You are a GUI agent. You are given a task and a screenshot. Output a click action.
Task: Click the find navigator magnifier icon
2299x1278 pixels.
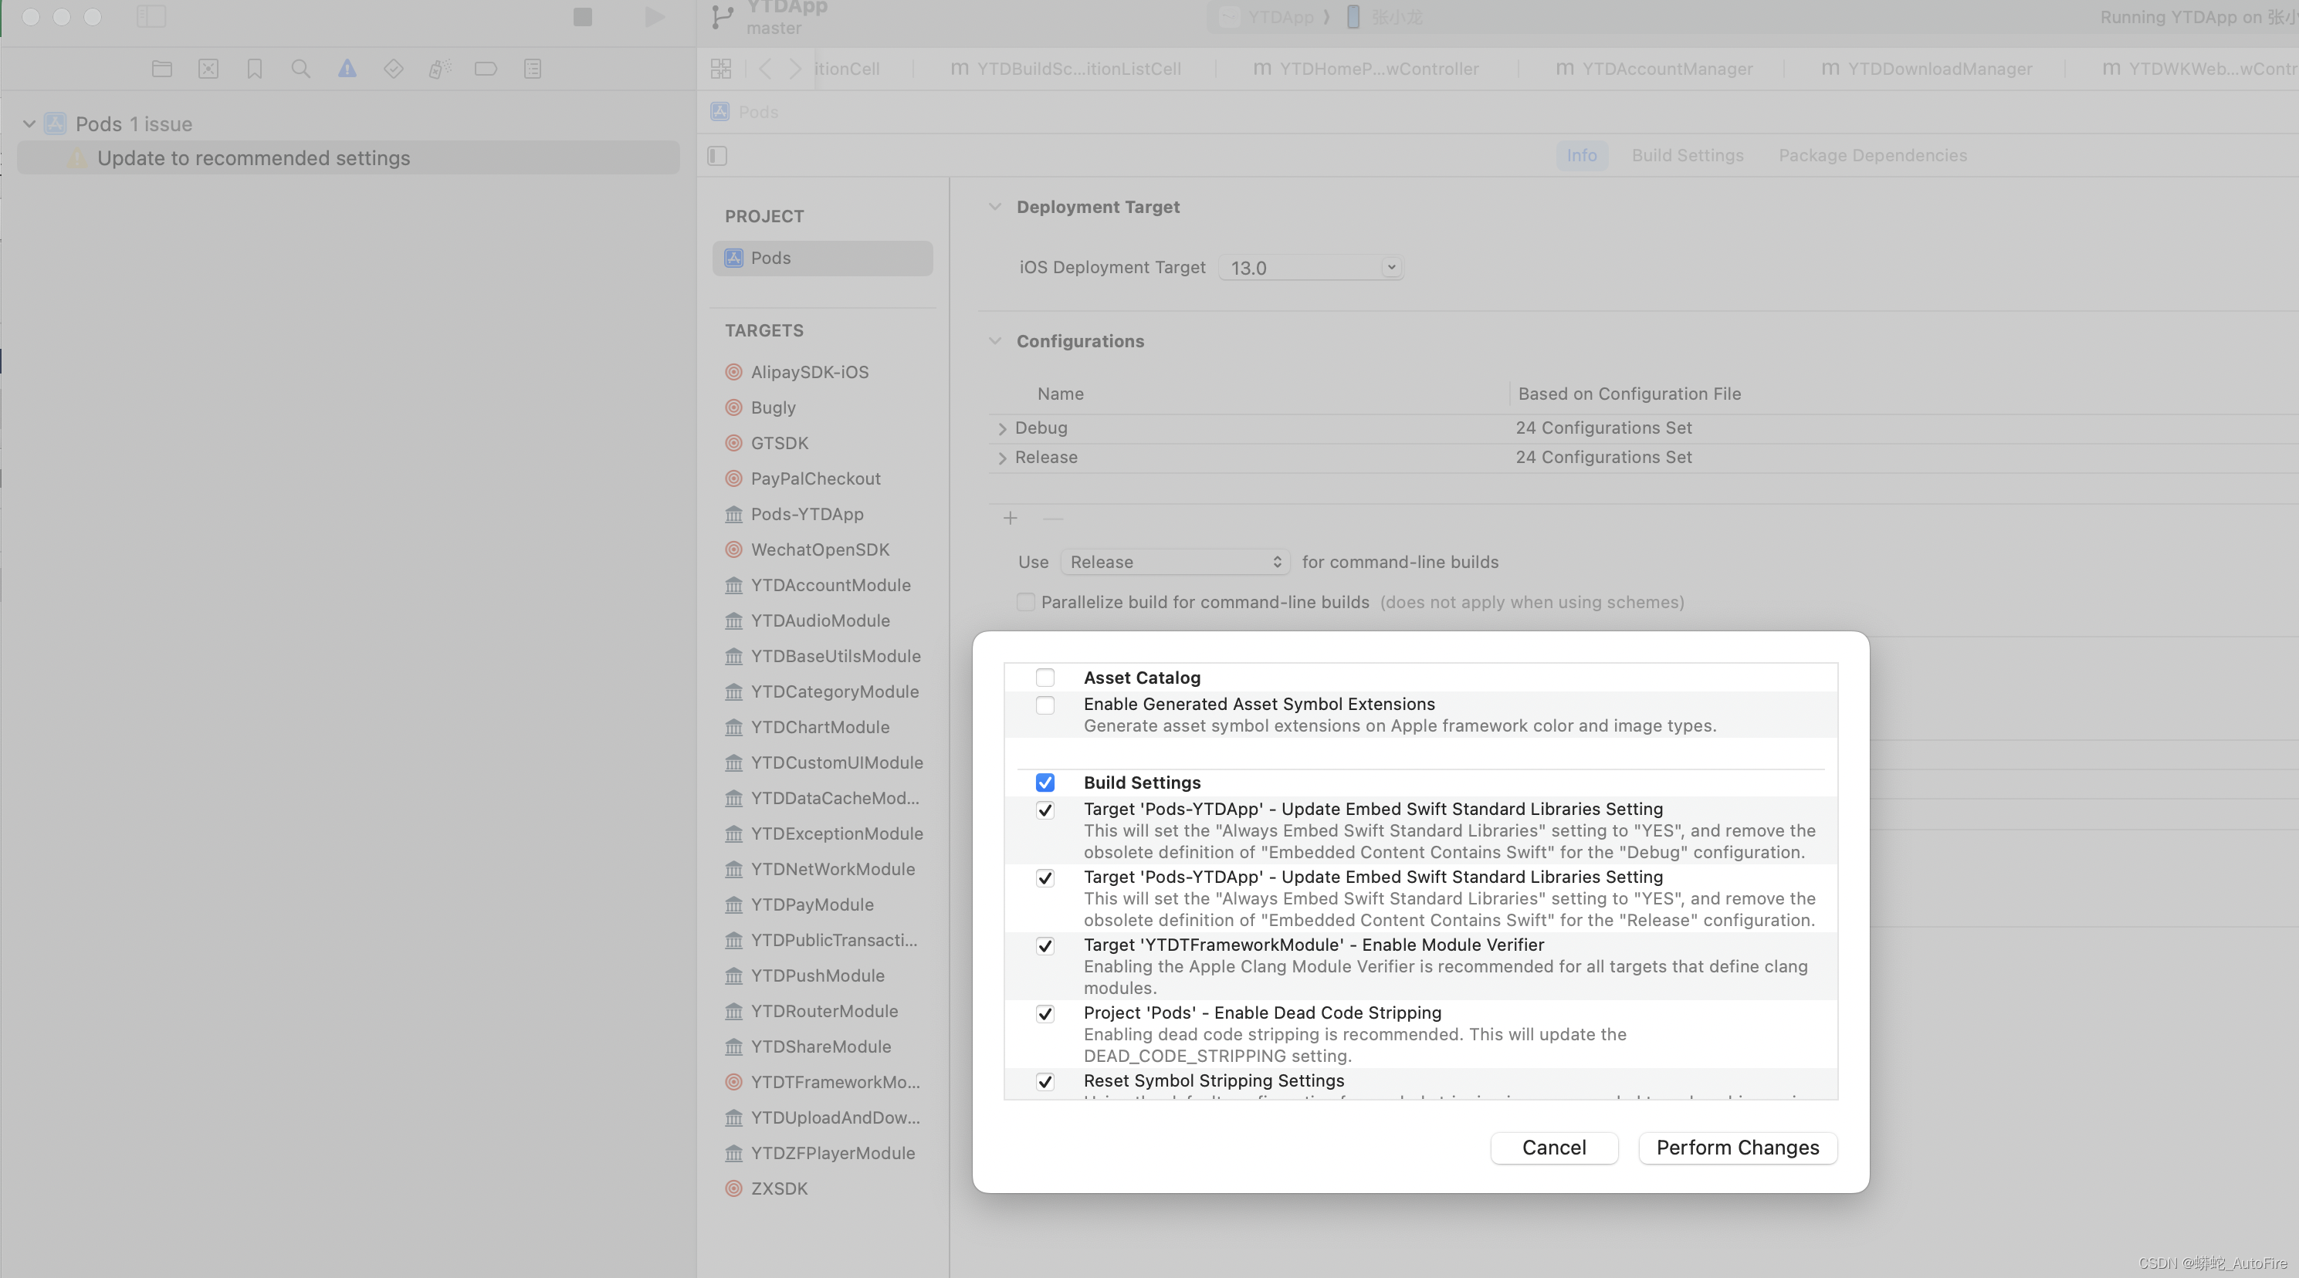pos(301,69)
